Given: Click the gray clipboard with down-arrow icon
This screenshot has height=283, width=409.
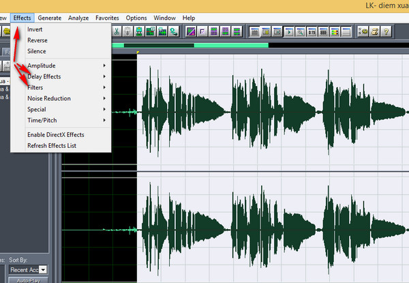Looking at the screenshot, I should point(128,31).
